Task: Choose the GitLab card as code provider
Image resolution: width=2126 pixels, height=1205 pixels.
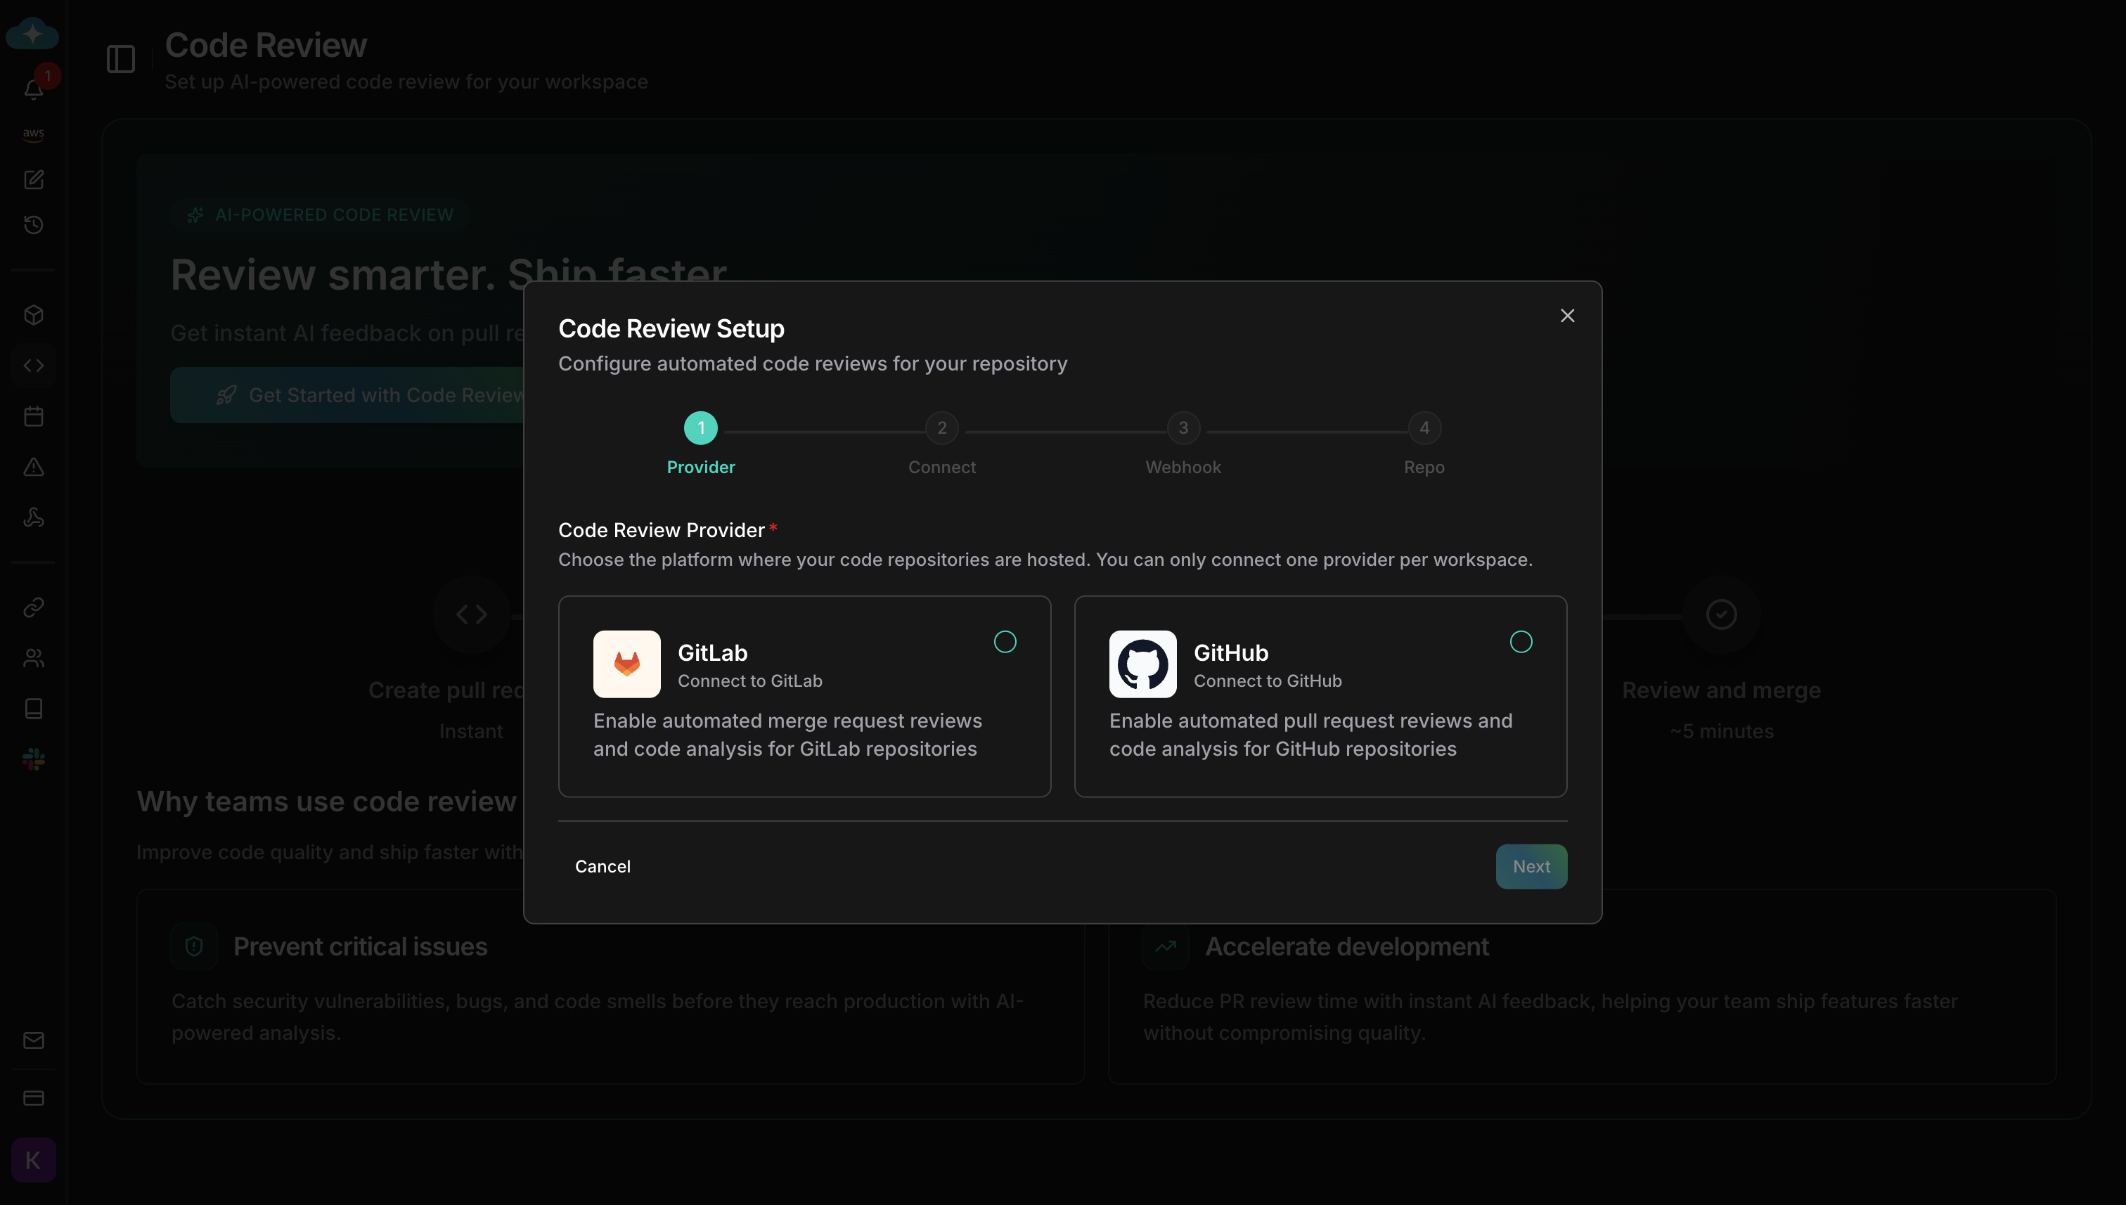Action: pyautogui.click(x=804, y=696)
